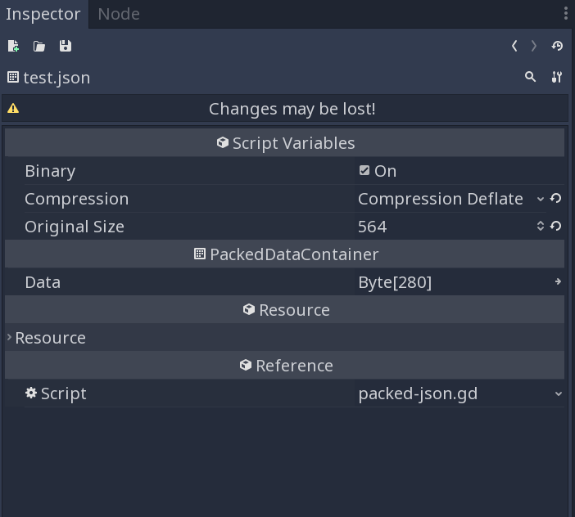Expand the Resource section
This screenshot has height=517, width=575.
(49, 338)
